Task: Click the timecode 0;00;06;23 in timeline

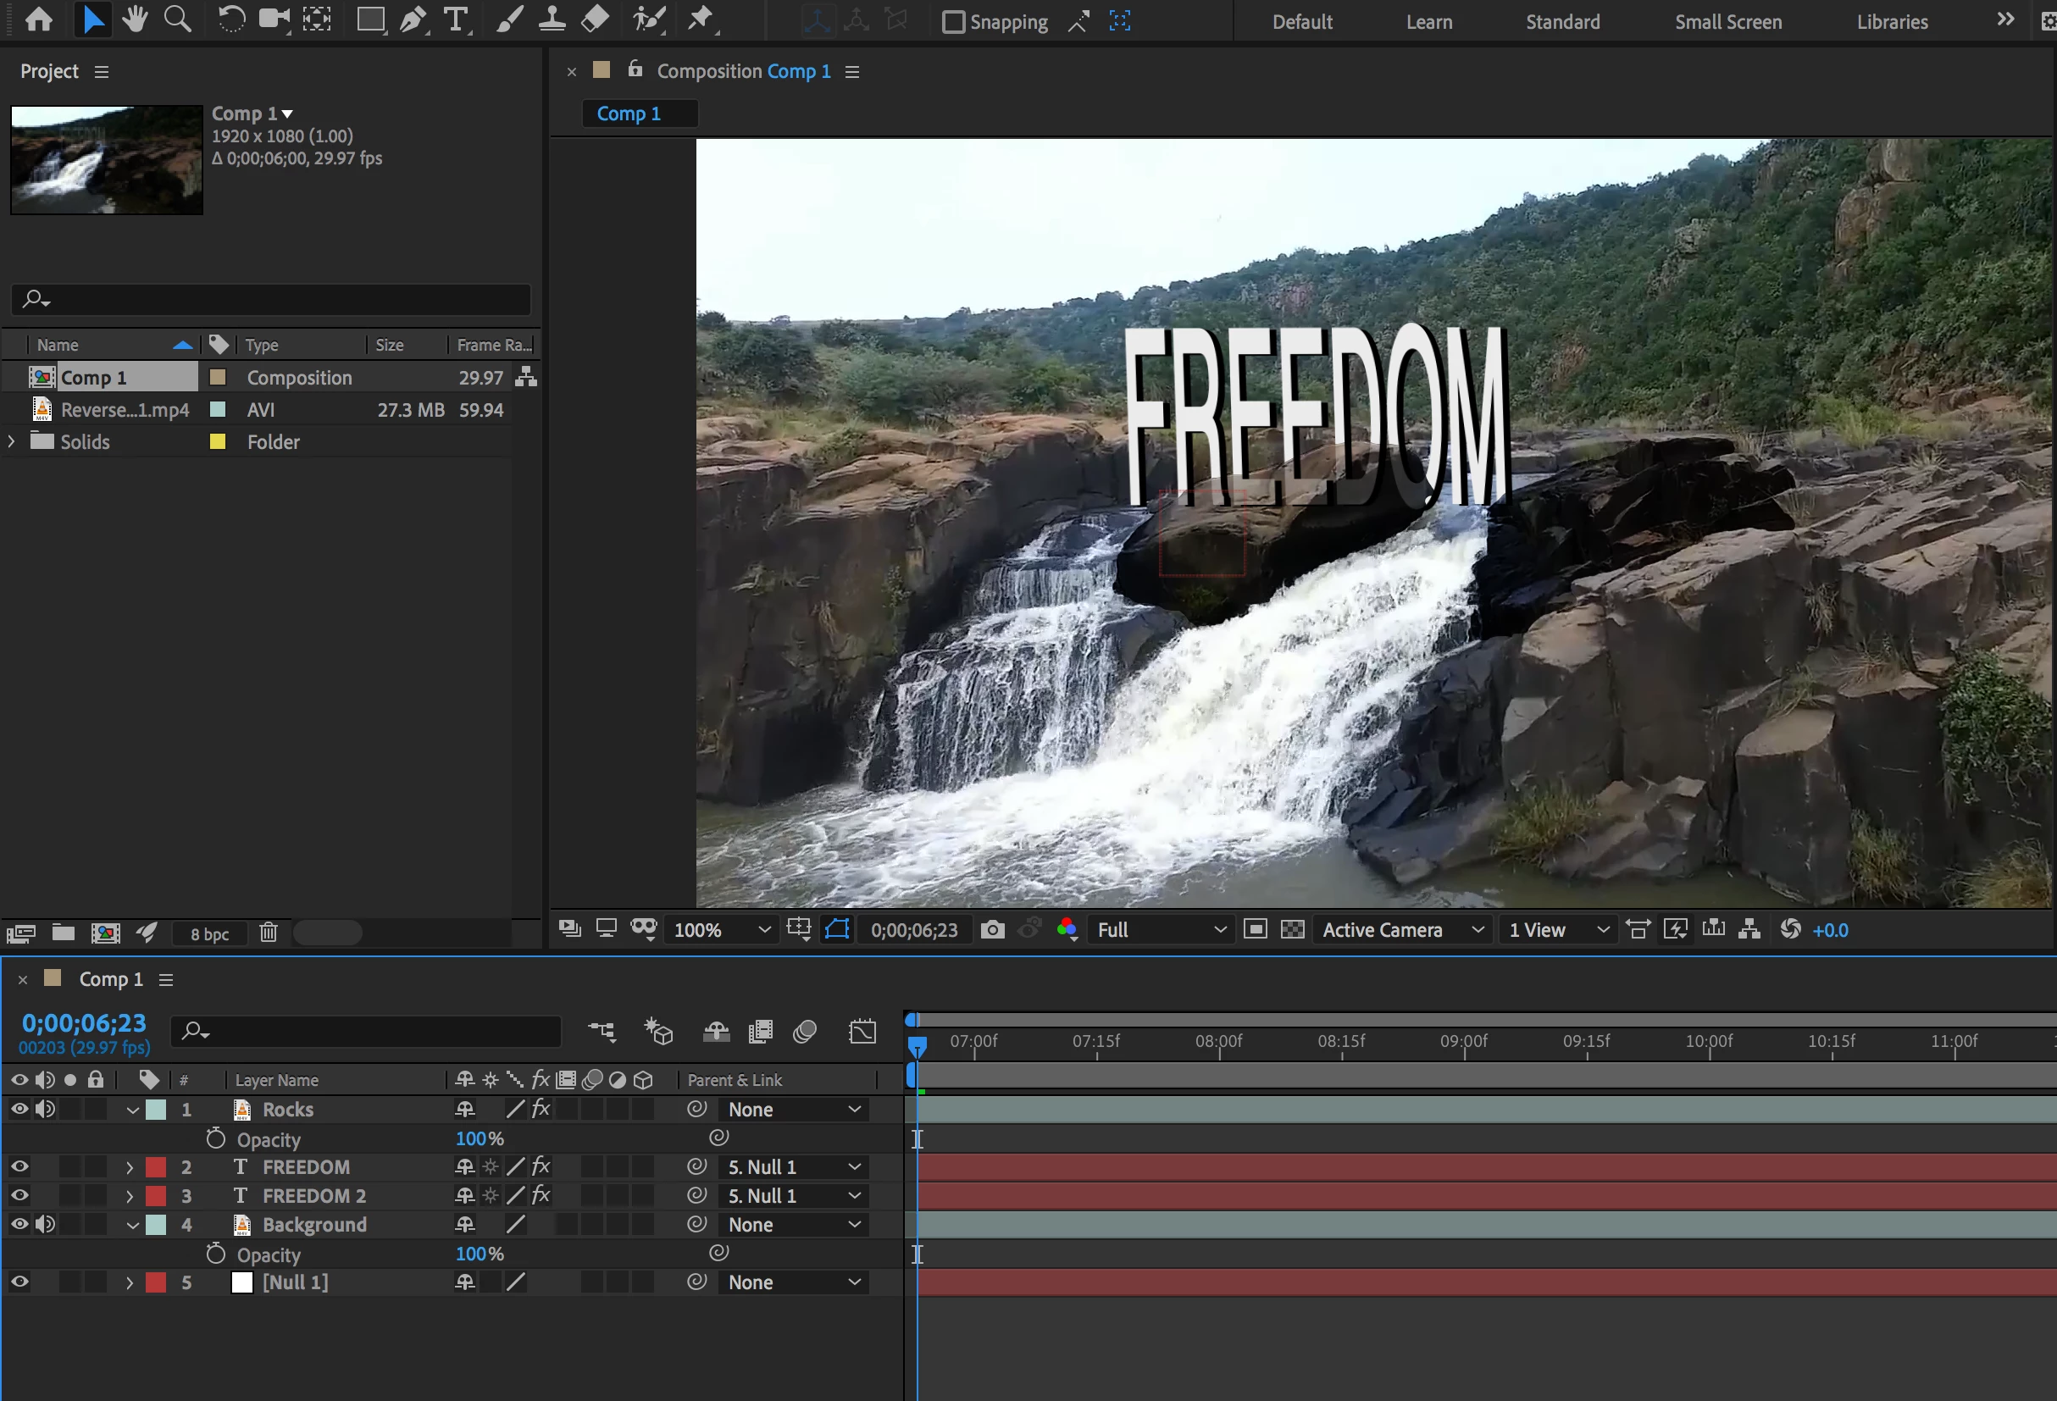Action: (84, 1023)
